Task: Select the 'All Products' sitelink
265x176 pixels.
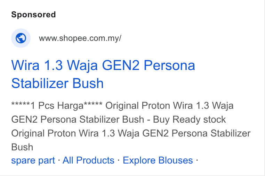Action: click(88, 160)
